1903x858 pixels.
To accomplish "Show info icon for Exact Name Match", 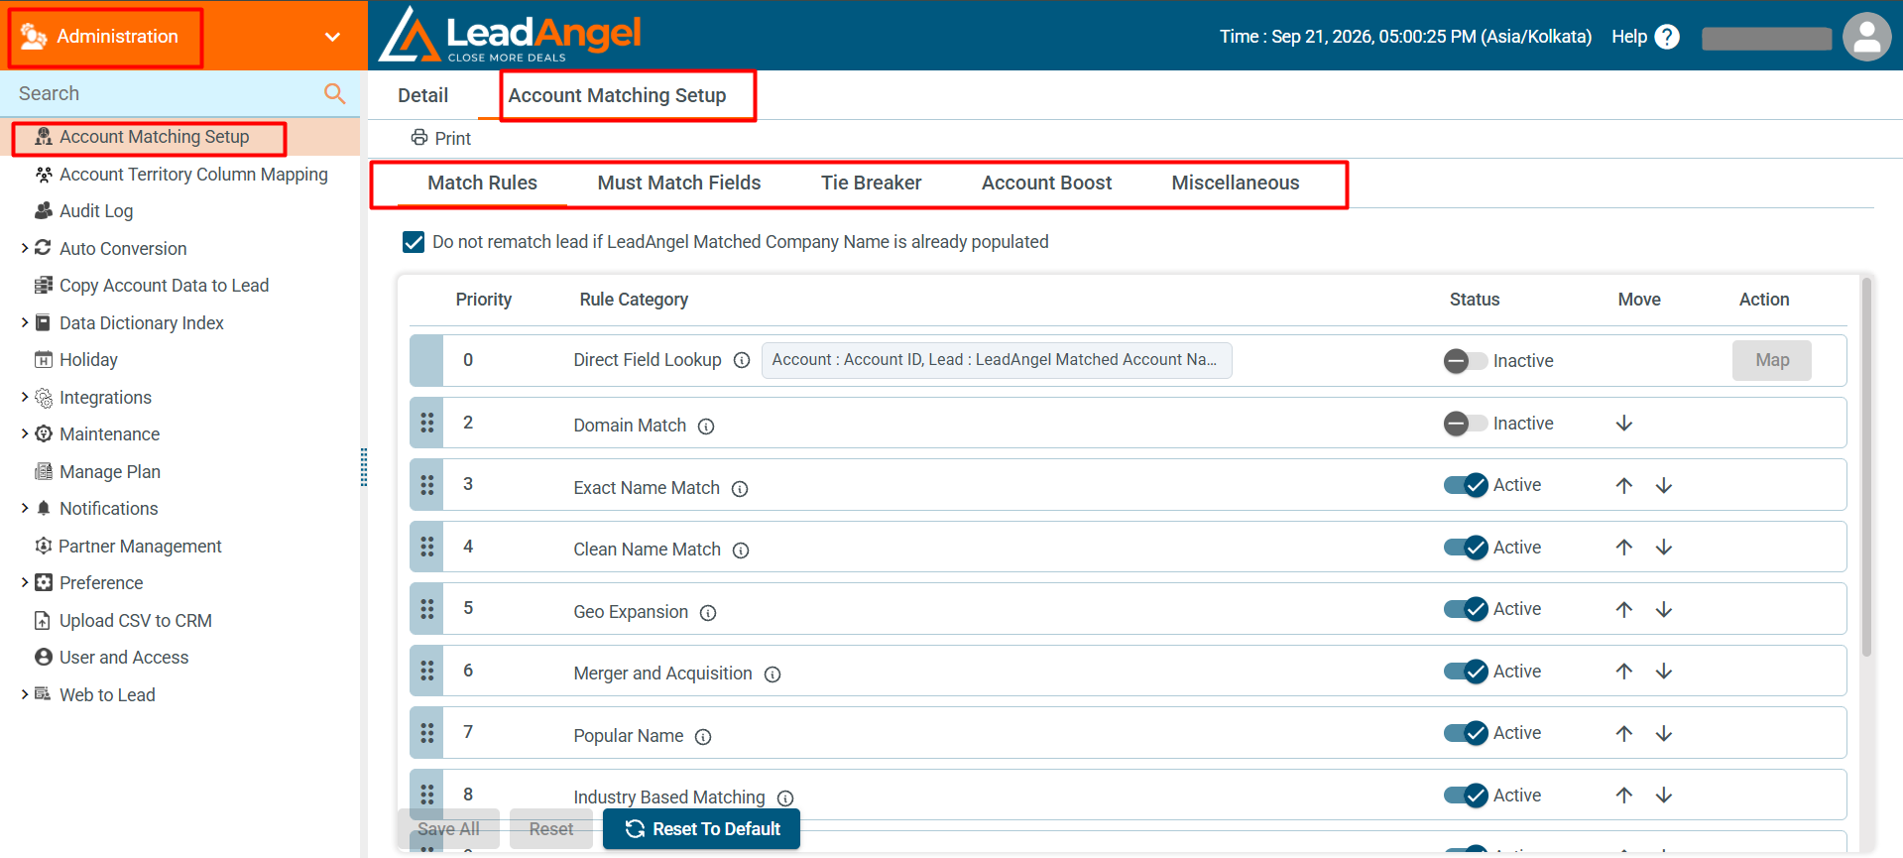I will click(740, 489).
